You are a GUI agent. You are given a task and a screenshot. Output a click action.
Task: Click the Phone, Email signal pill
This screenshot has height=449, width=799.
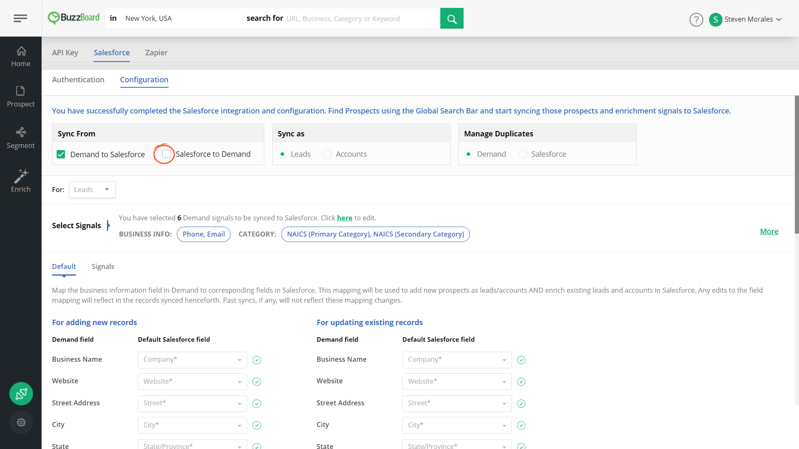[203, 234]
